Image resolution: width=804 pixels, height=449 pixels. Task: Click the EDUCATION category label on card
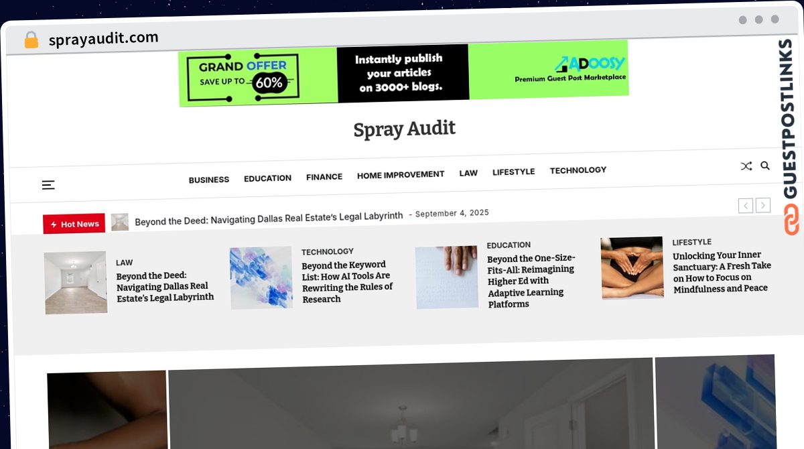pos(509,245)
